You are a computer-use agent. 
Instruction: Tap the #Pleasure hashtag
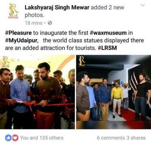tap(18, 33)
